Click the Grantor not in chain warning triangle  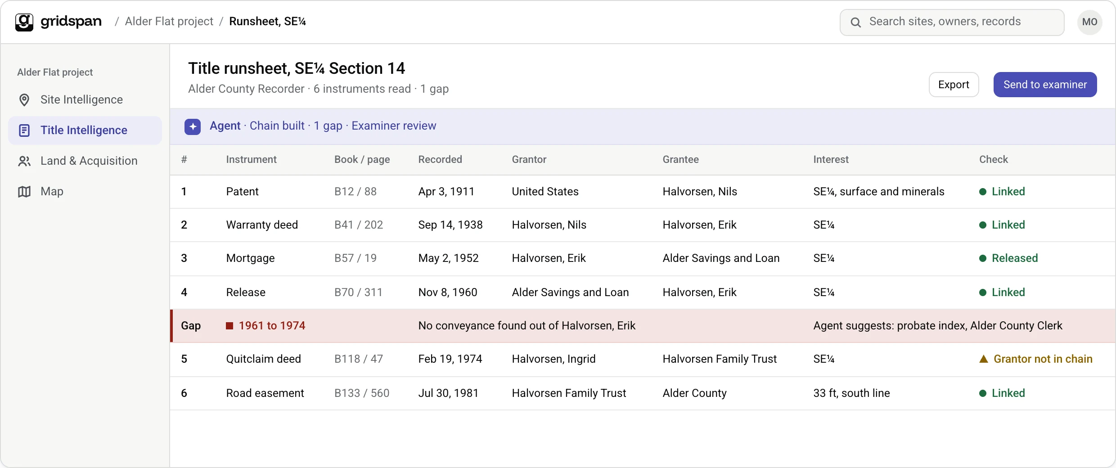[984, 359]
